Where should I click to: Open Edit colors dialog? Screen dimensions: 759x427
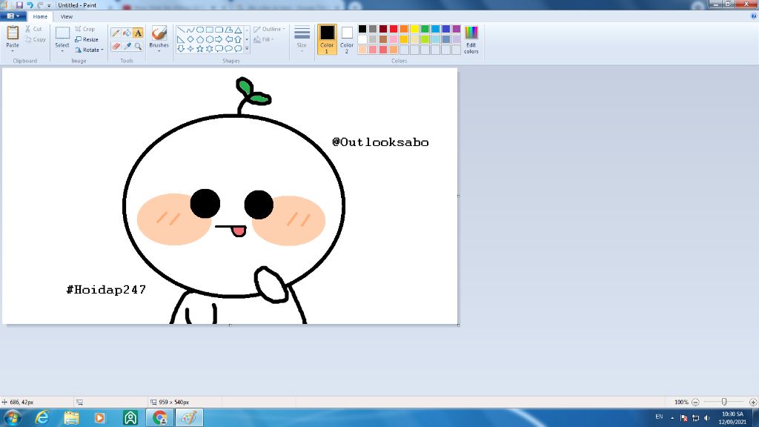coord(471,39)
